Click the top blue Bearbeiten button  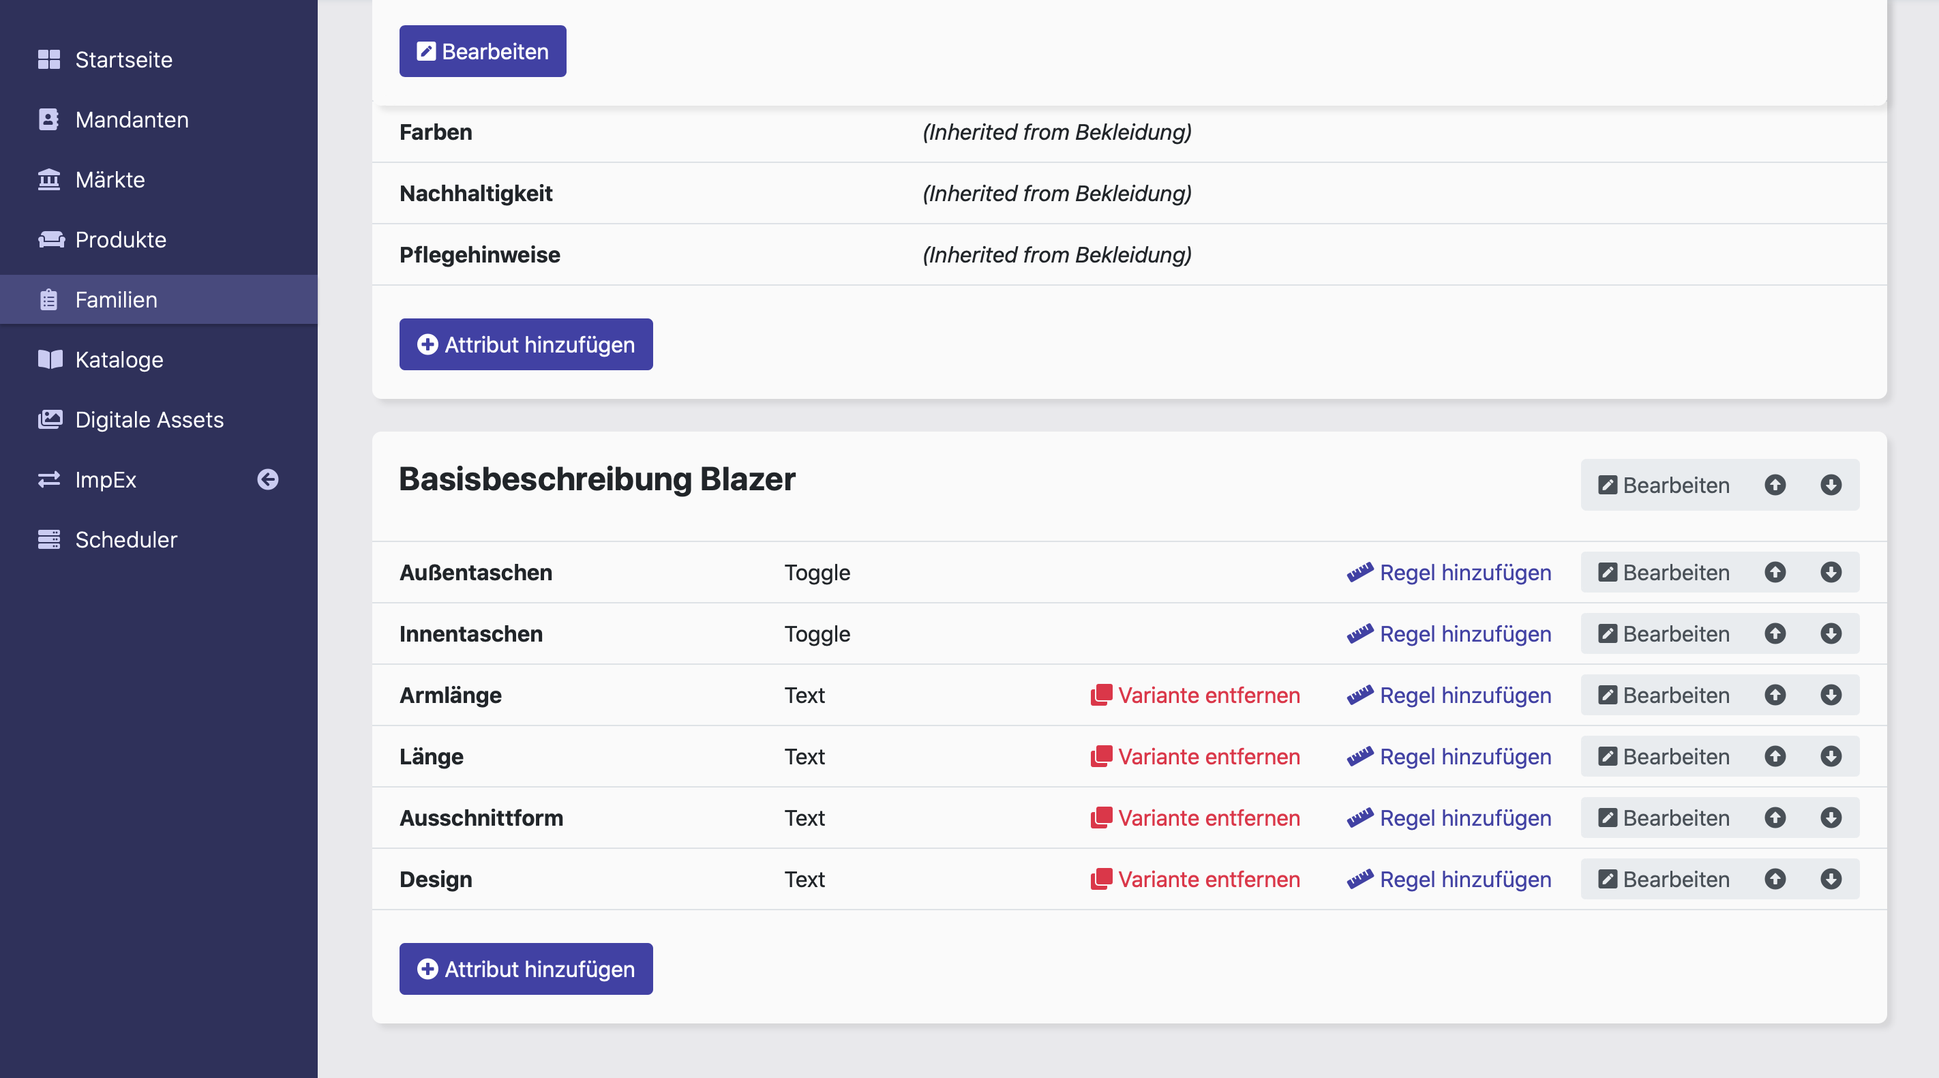(x=483, y=51)
